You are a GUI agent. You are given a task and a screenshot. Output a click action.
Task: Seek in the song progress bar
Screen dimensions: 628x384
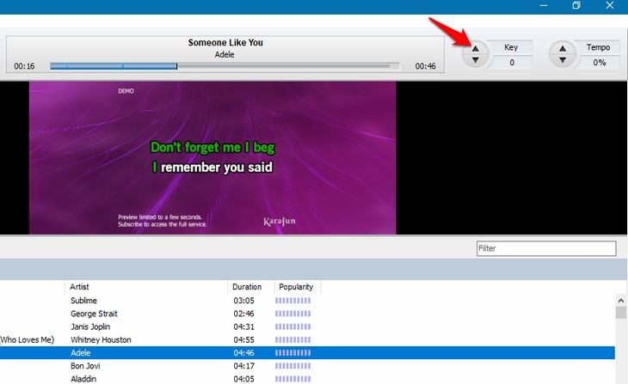[225, 66]
